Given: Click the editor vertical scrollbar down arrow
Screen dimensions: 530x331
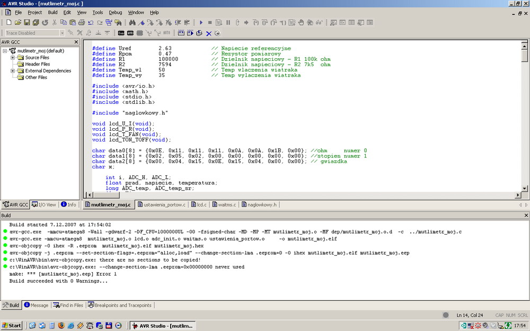Looking at the screenshot, I should [x=524, y=189].
